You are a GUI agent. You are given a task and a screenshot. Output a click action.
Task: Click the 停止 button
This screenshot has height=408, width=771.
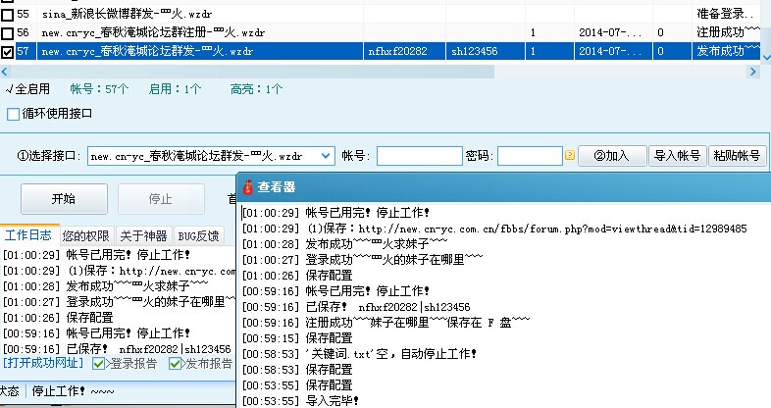161,198
